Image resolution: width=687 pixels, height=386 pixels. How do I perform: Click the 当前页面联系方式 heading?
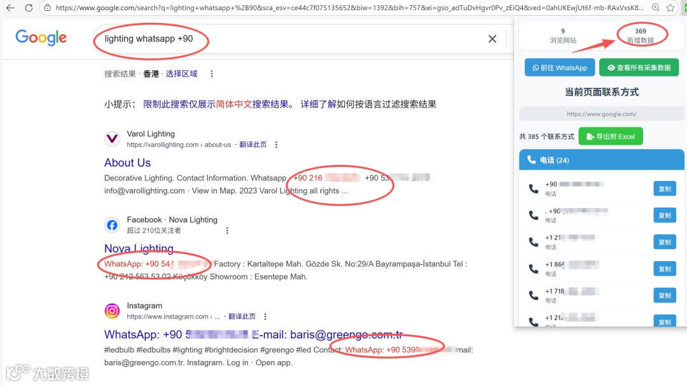602,92
